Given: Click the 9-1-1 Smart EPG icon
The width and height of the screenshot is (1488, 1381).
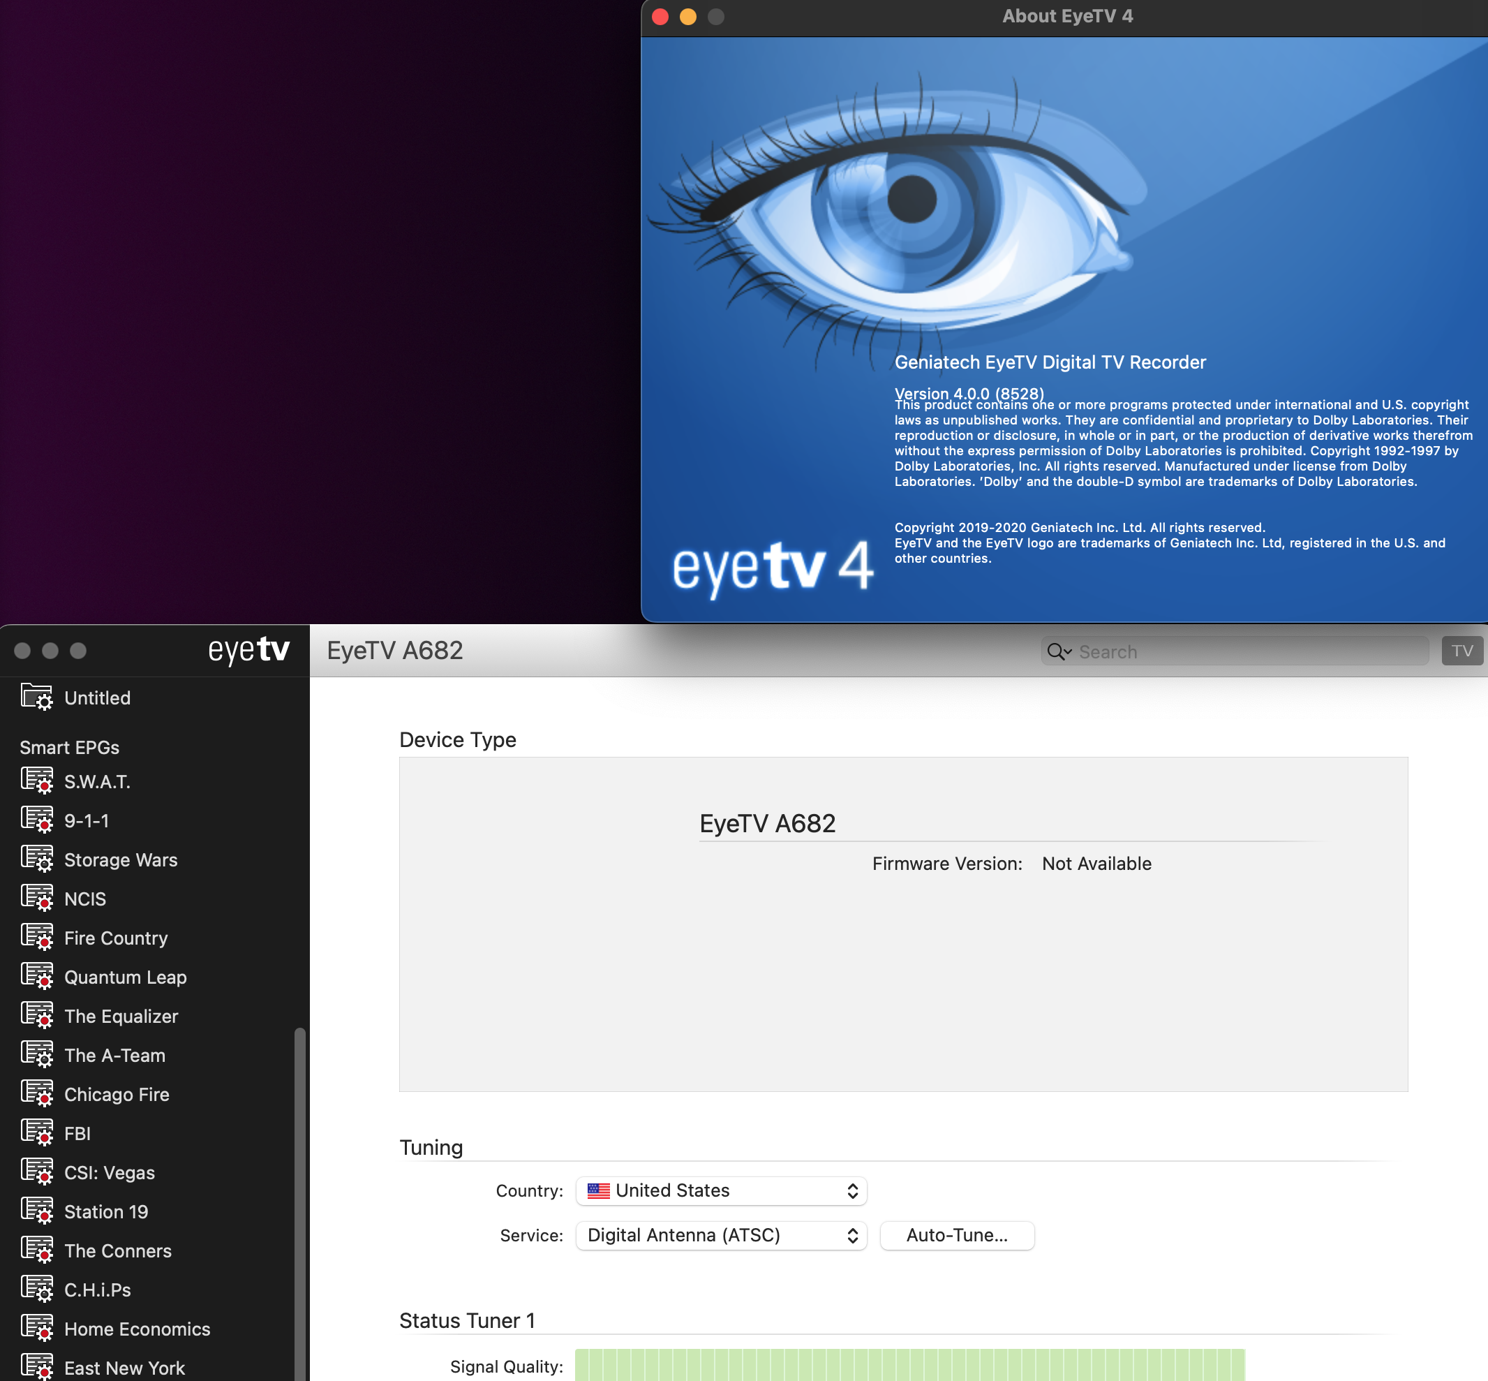Looking at the screenshot, I should tap(36, 820).
